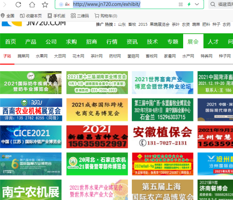This screenshot has width=233, height=200.
Task: Click the insecure site lock icon
Action: coord(67,4)
